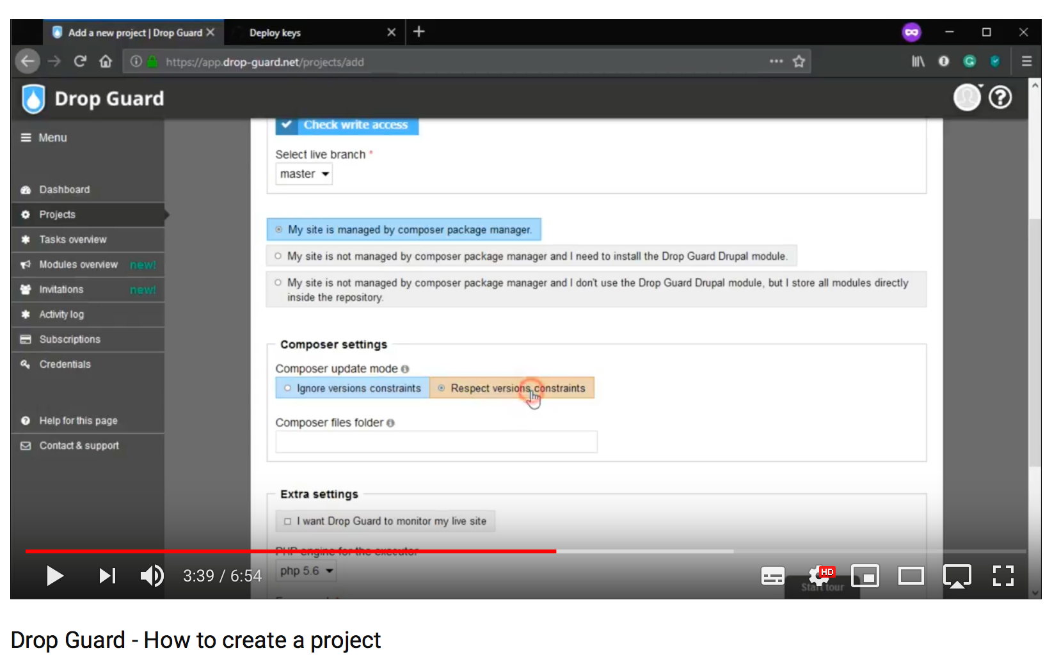The width and height of the screenshot is (1052, 664).
Task: Open Tasks overview in the sidebar
Action: (x=88, y=239)
